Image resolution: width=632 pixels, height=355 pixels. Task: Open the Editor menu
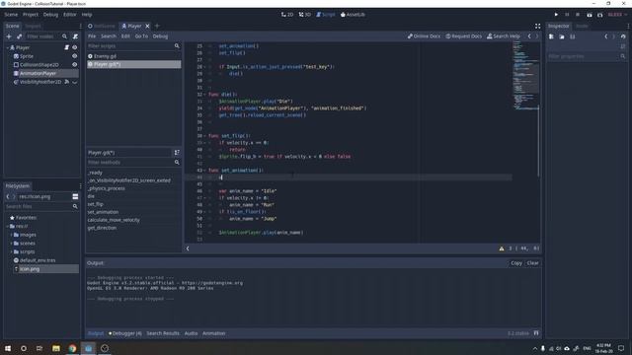[x=69, y=15]
